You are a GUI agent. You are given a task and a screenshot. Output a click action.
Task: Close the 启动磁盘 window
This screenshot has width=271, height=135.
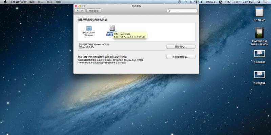click(x=76, y=6)
